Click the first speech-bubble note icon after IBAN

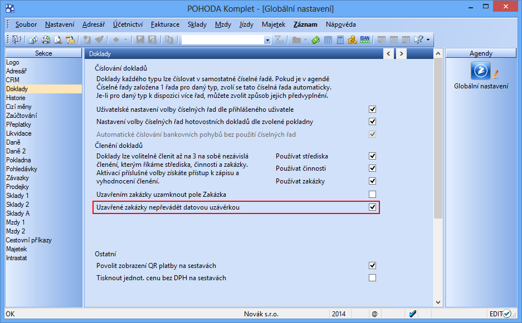pos(382,40)
